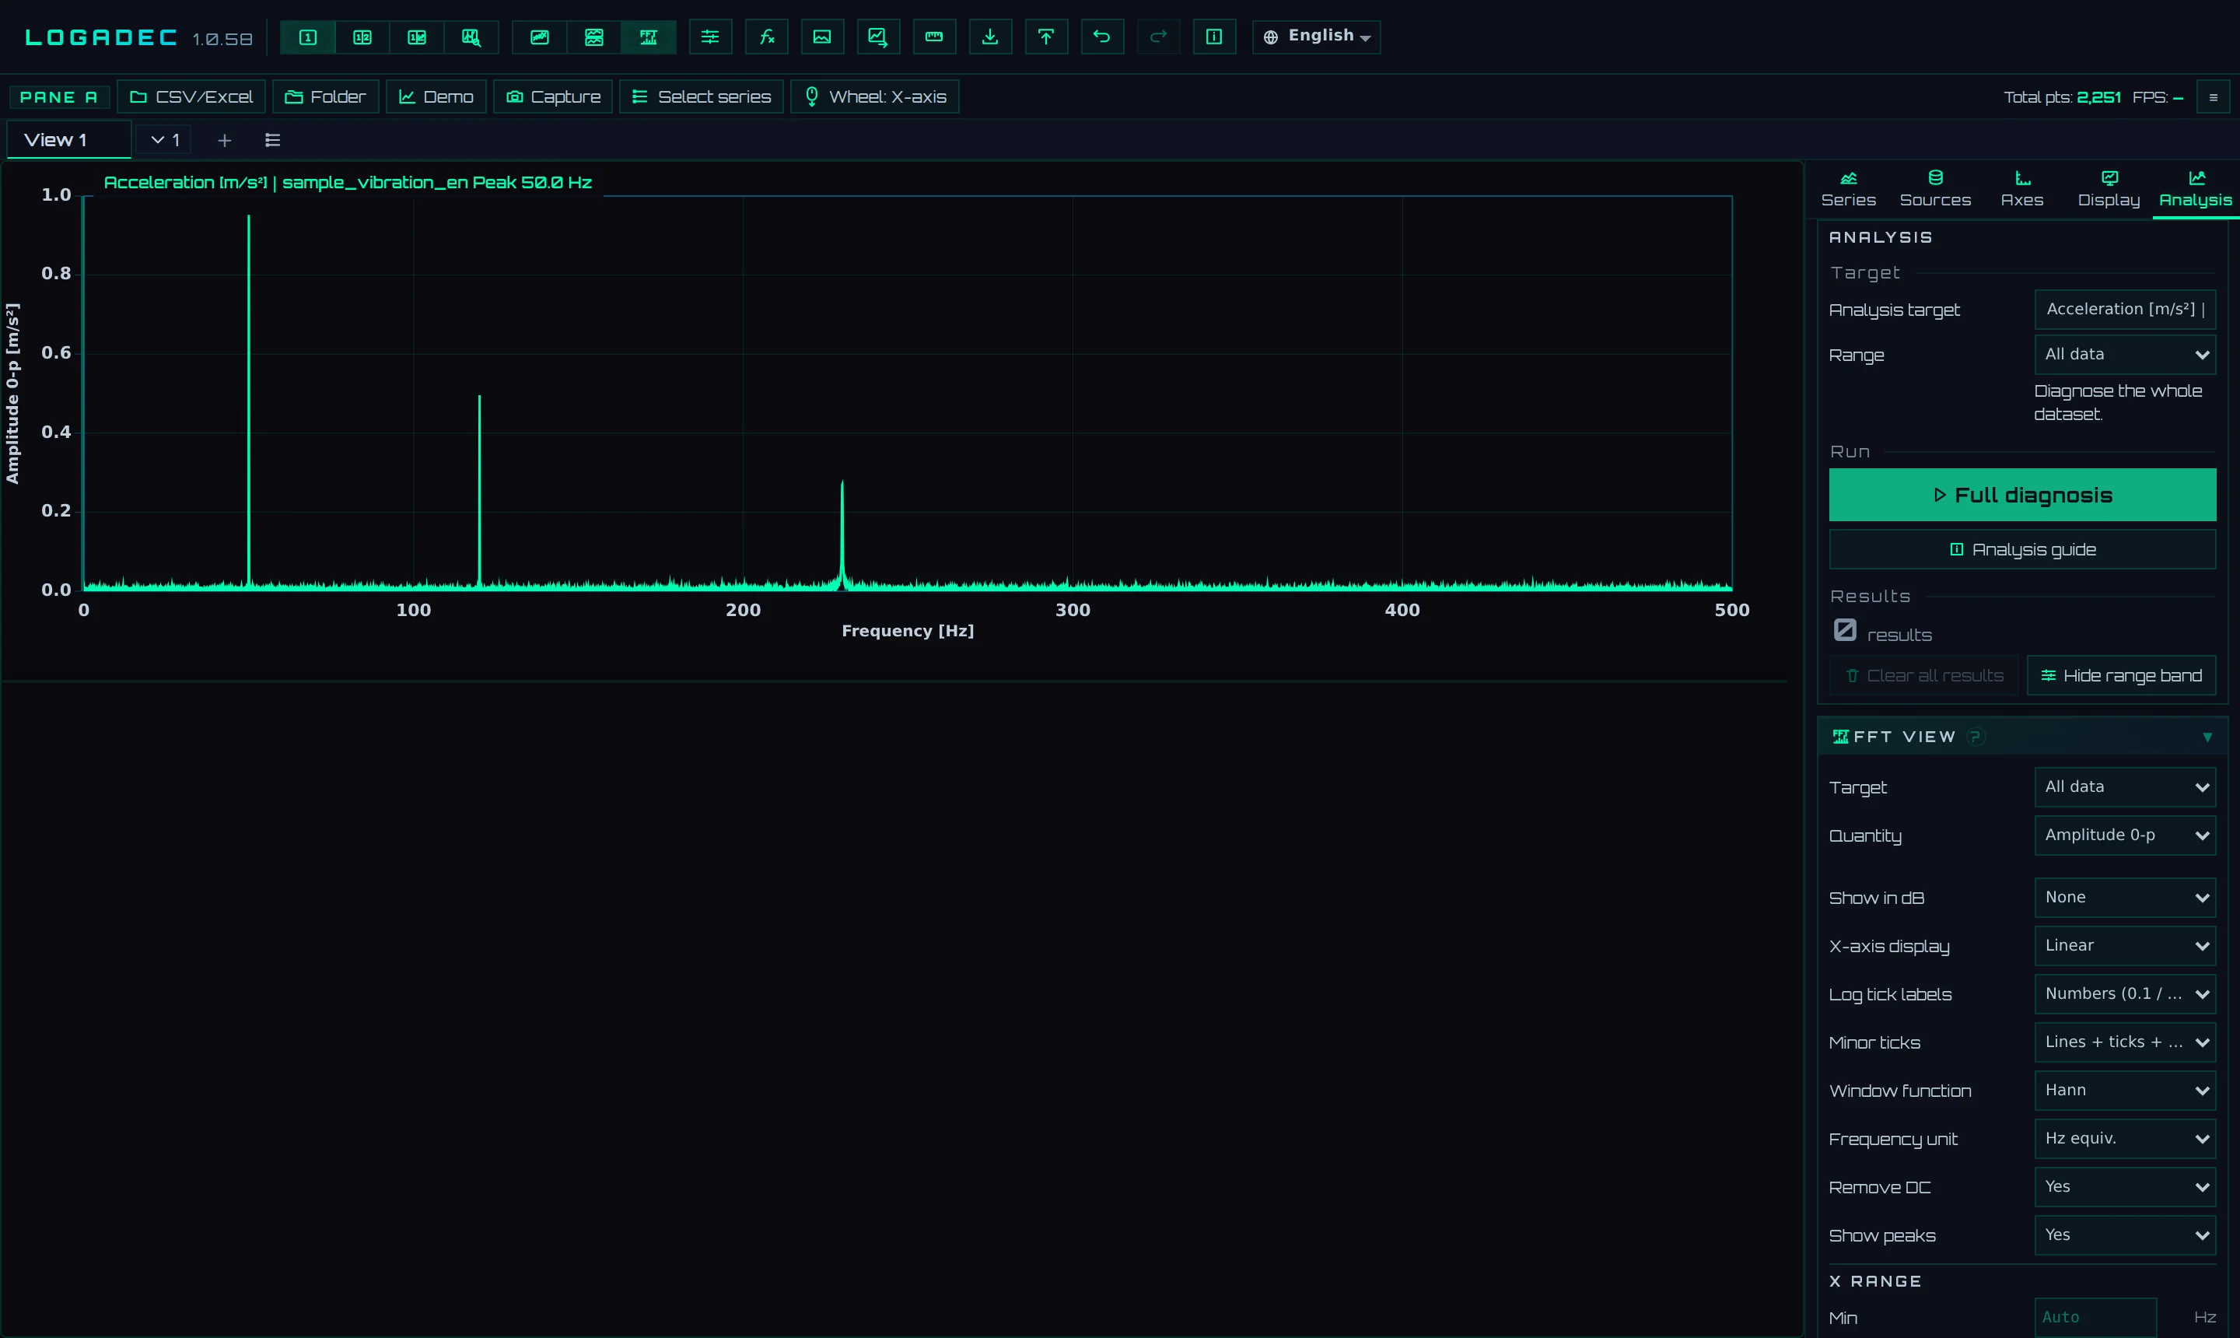Switch to single pane layout icon
2240x1338 pixels.
click(307, 37)
